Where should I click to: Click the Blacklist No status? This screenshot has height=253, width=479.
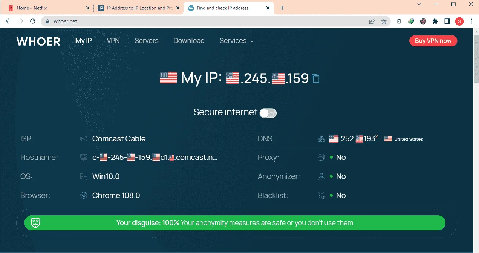(x=341, y=195)
